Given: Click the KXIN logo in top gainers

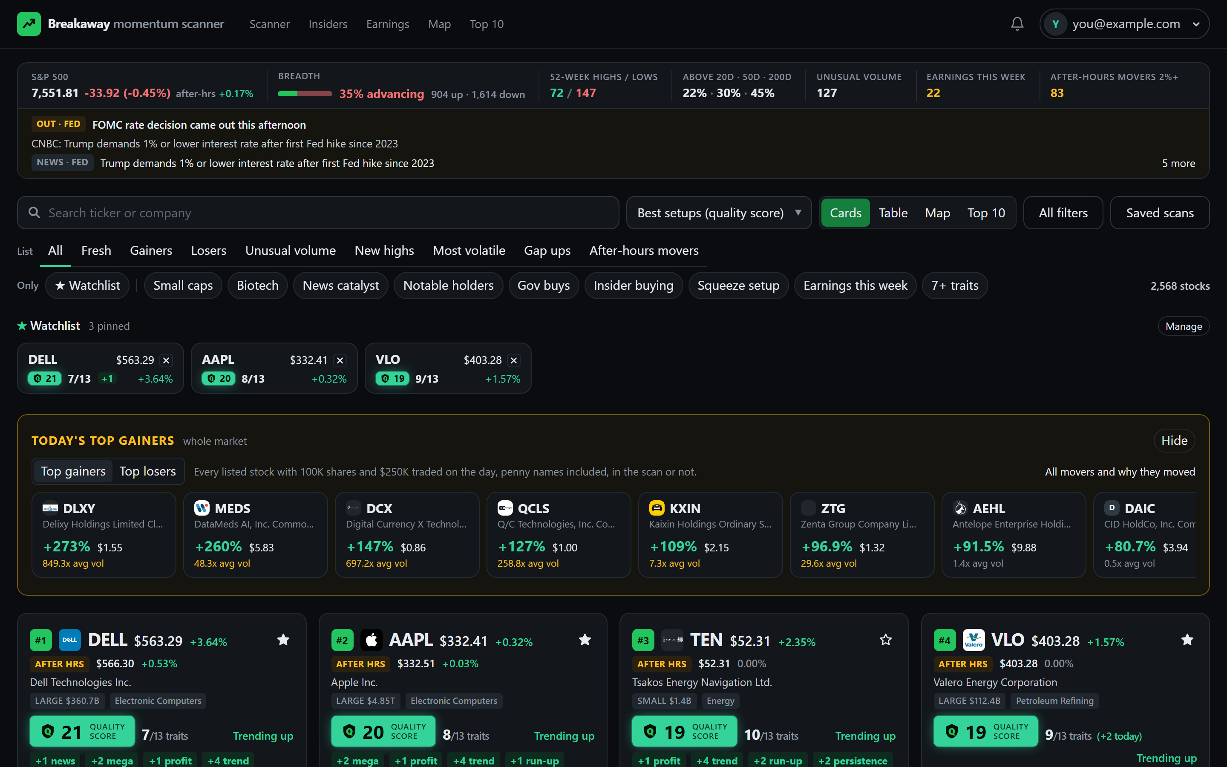Looking at the screenshot, I should (657, 508).
